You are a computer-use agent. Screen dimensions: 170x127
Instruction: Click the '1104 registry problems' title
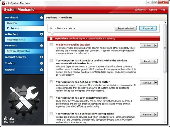[x=82, y=98]
